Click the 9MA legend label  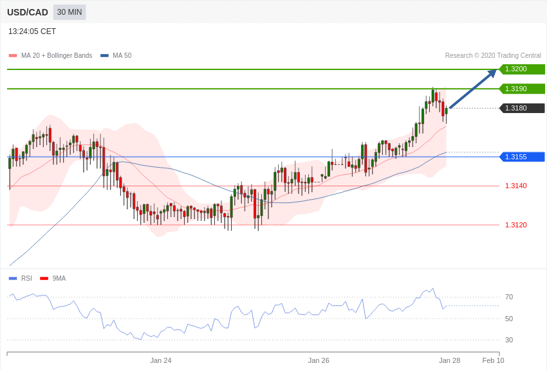(59, 278)
